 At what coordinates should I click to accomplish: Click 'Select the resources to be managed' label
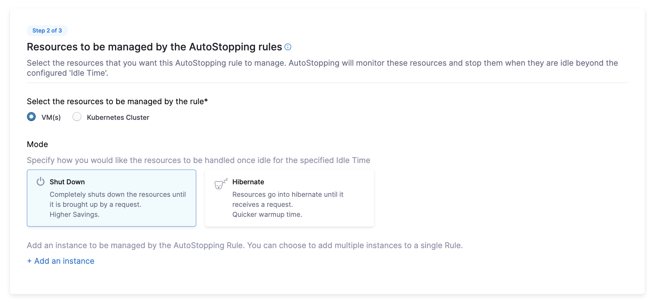click(x=117, y=101)
